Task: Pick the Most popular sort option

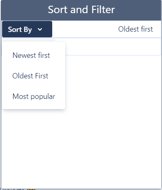Action: [x=34, y=96]
